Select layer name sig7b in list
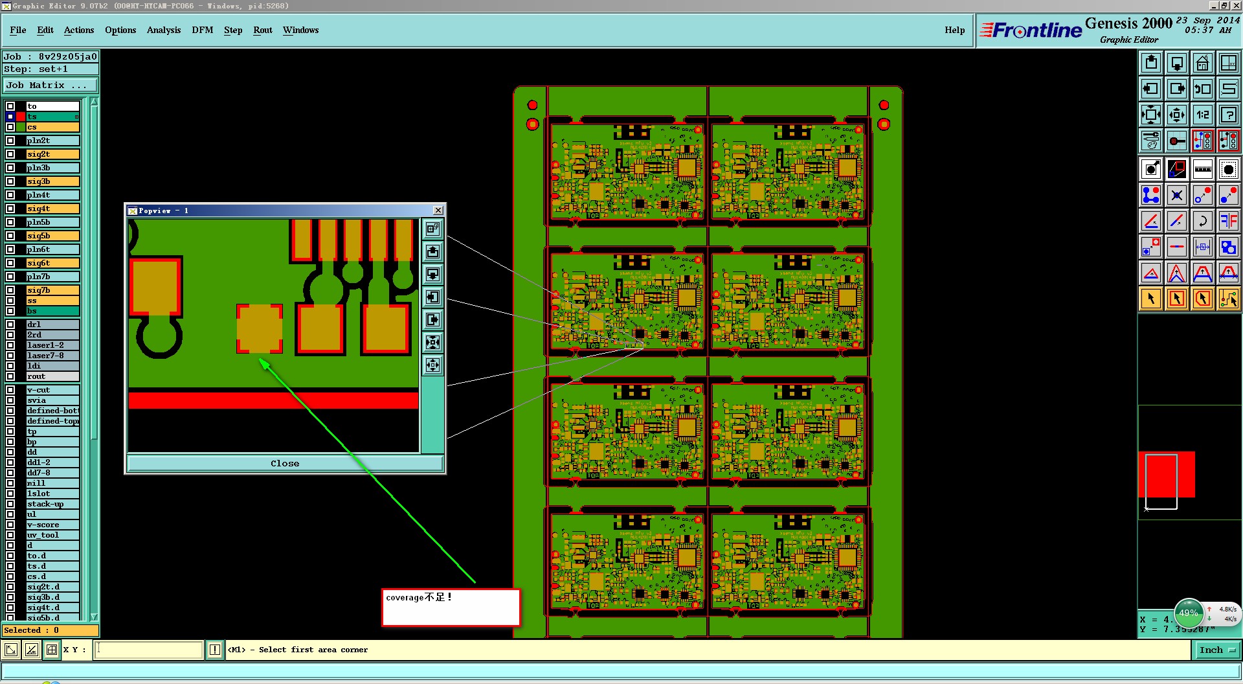The width and height of the screenshot is (1243, 684). 53,290
